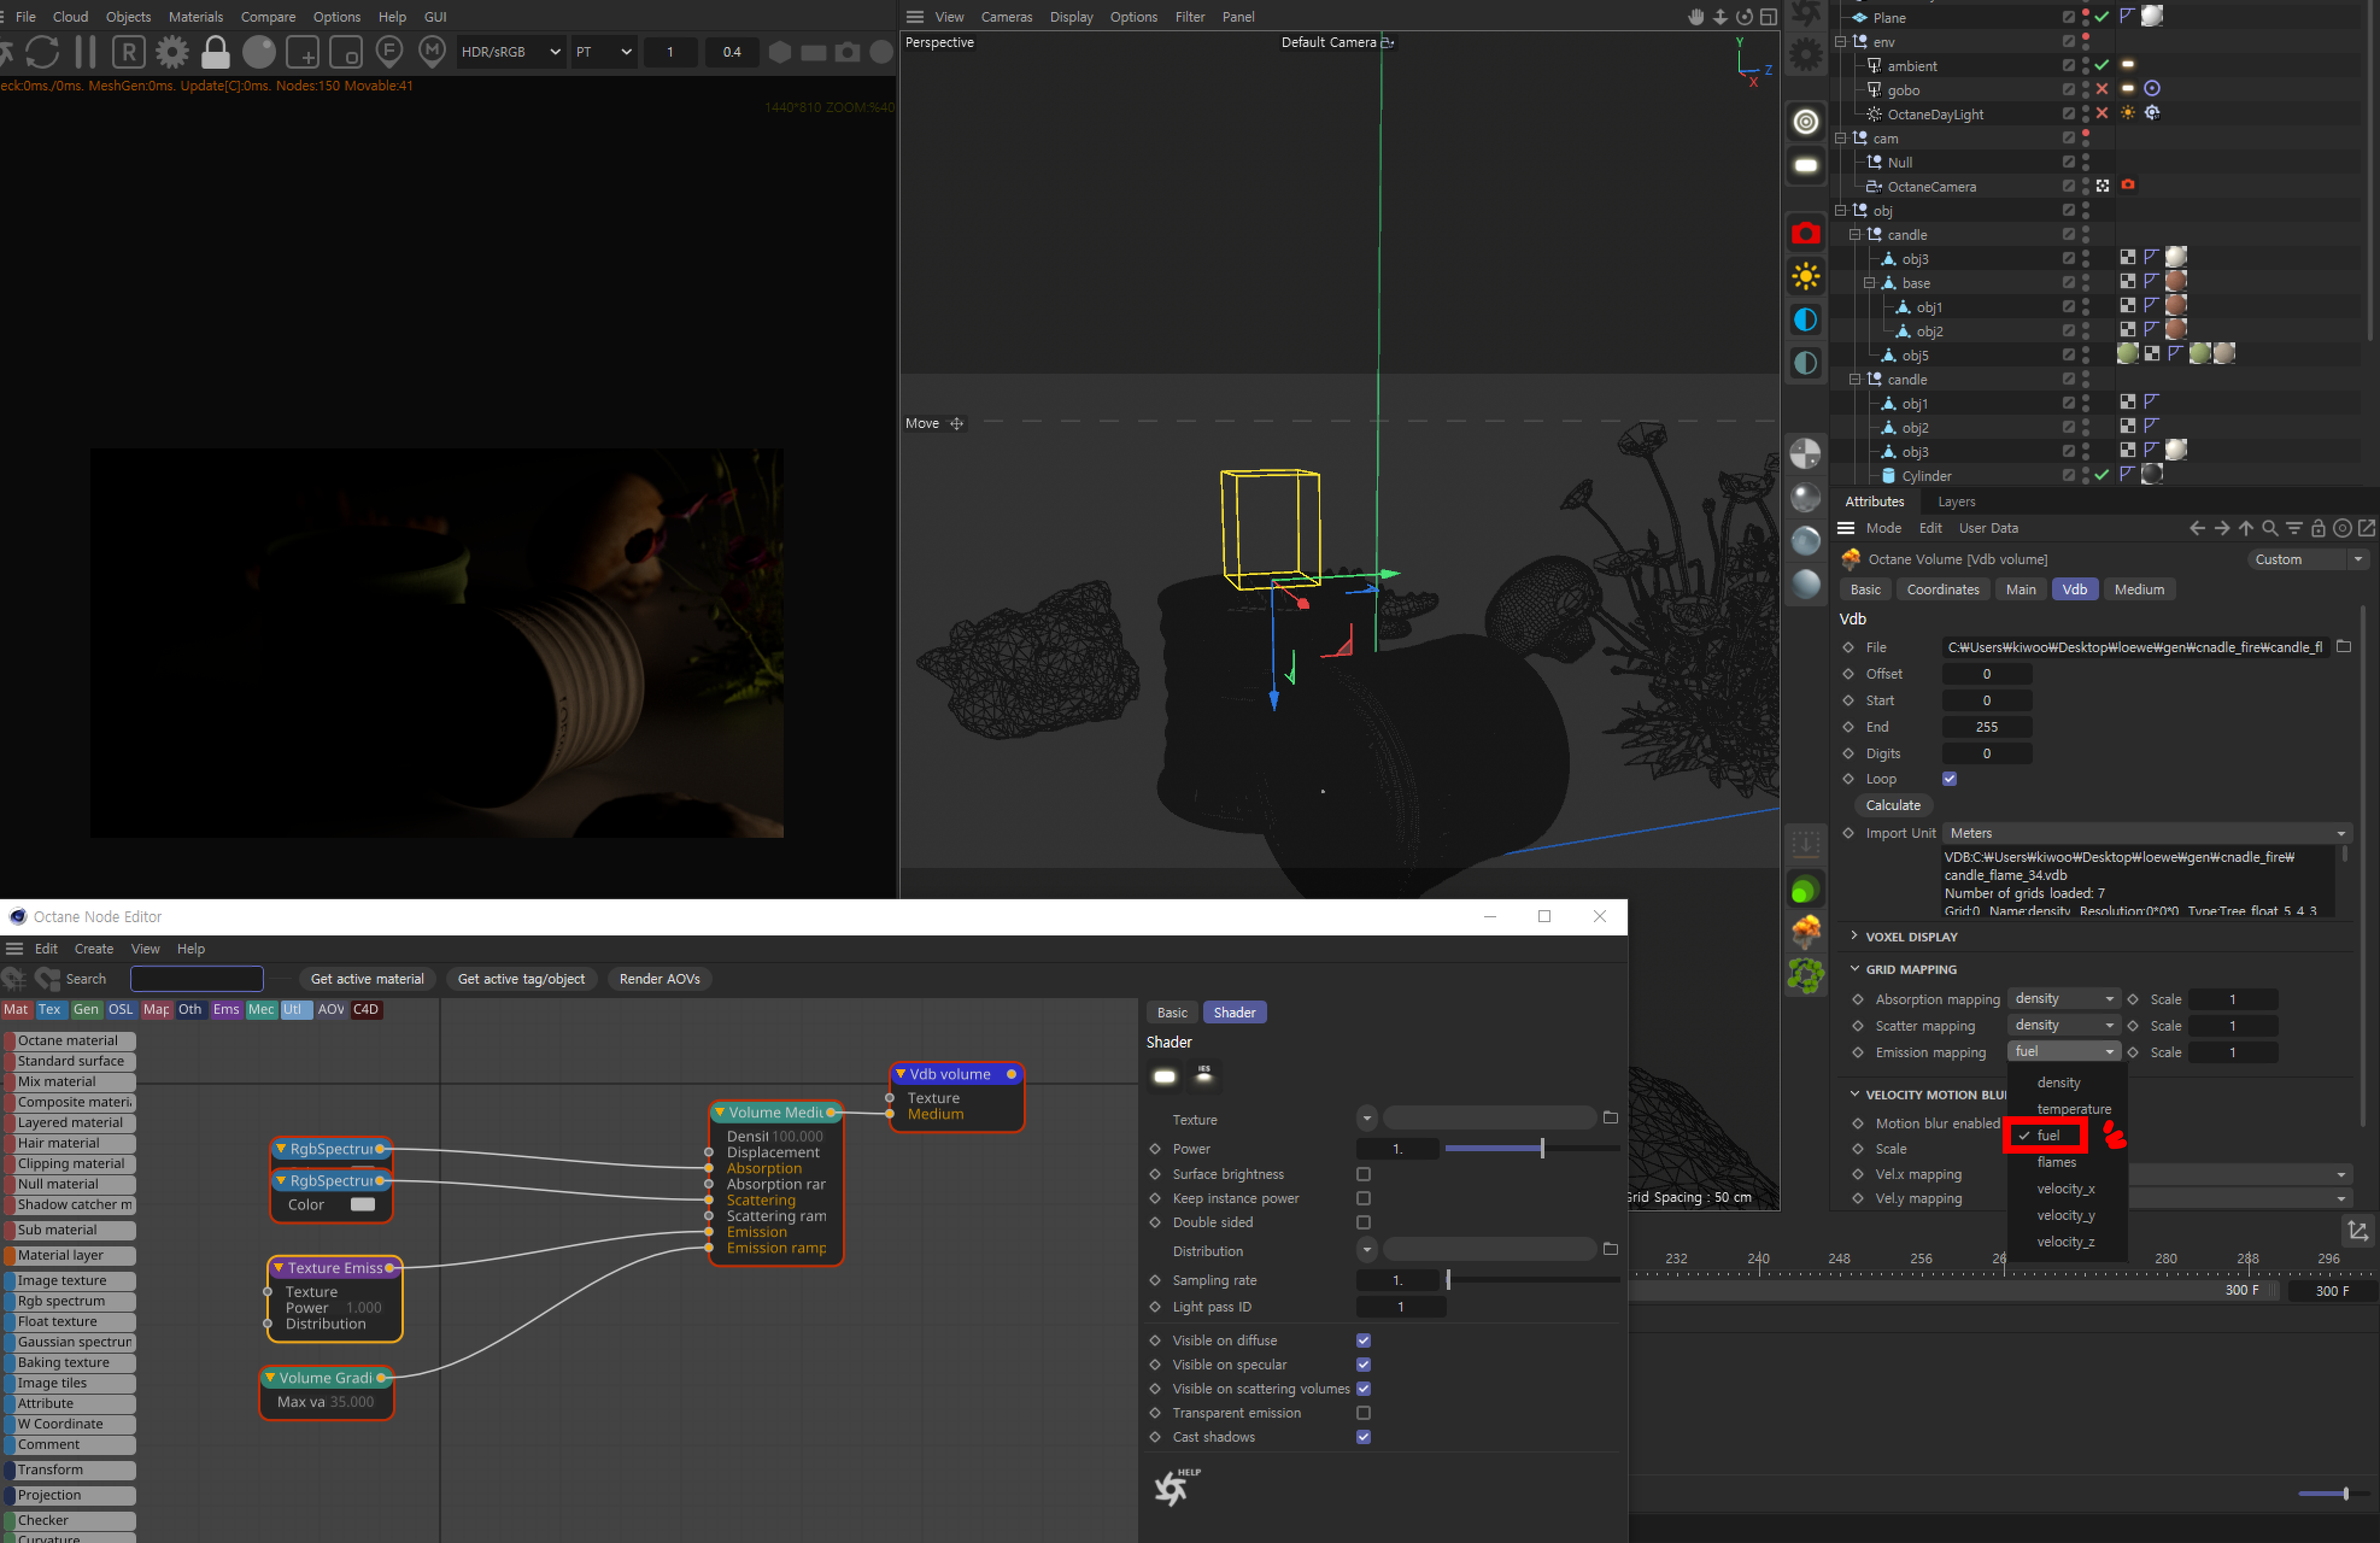
Task: Enable Double sided checkbox
Action: tap(1363, 1222)
